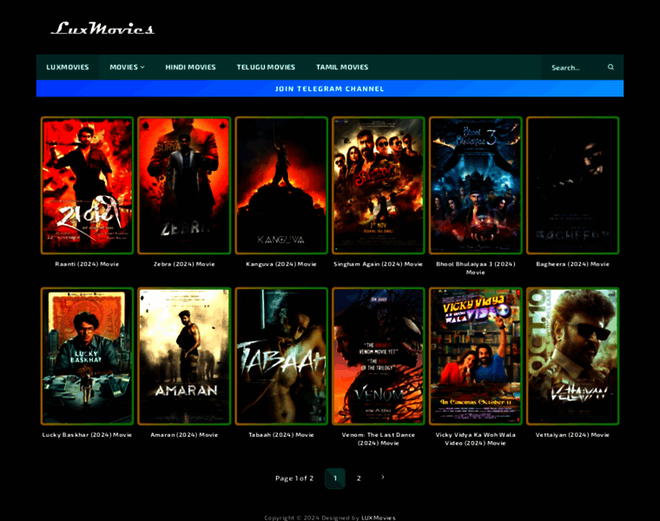
Task: Open the Raanti movie poster
Action: pos(87,185)
